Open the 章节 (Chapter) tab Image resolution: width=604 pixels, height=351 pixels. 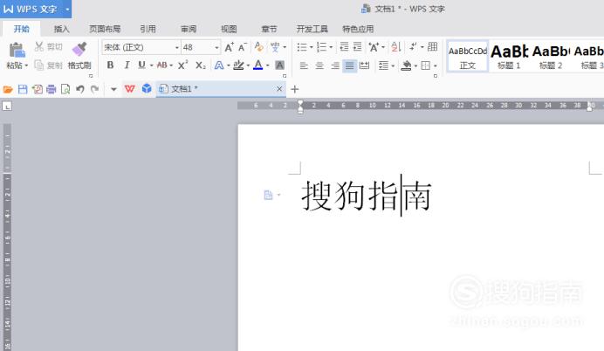click(x=269, y=29)
